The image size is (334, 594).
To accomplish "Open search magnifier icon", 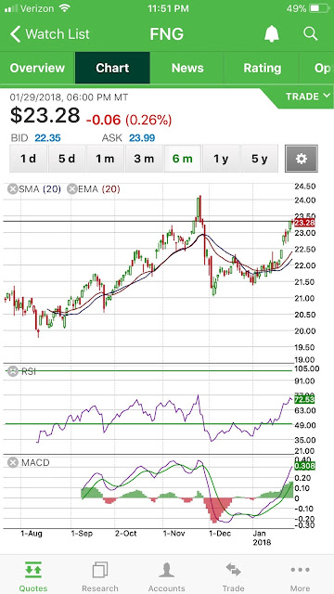I will coord(311,34).
